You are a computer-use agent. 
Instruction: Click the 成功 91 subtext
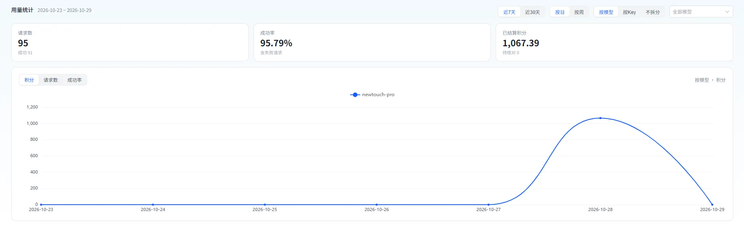(x=25, y=53)
